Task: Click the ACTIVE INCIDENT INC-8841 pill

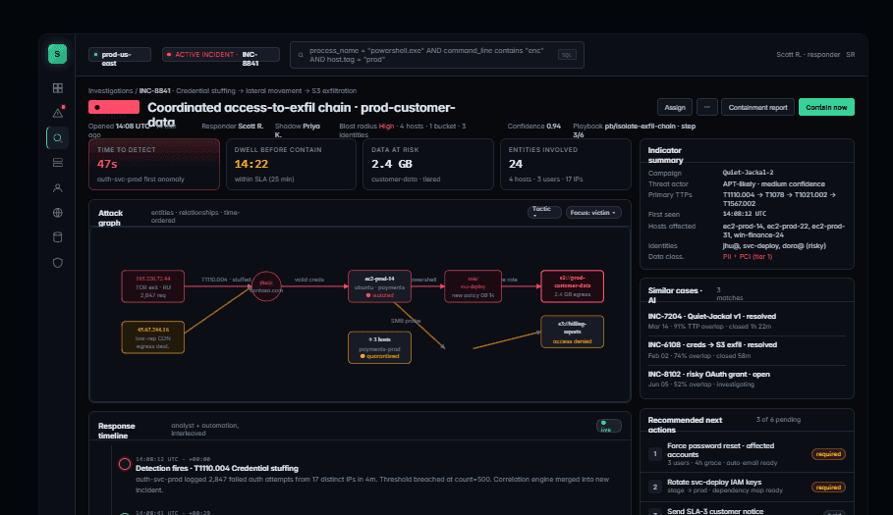Action: pyautogui.click(x=221, y=55)
